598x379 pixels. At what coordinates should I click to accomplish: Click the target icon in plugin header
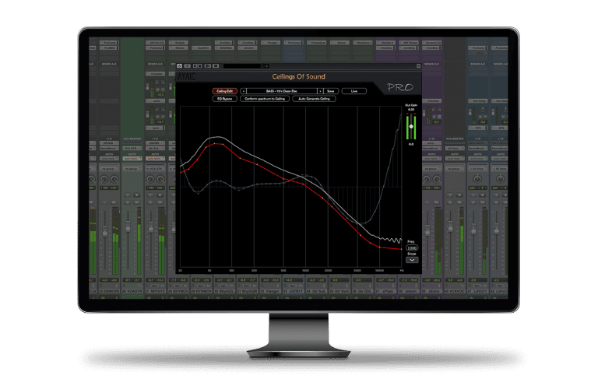point(180,66)
